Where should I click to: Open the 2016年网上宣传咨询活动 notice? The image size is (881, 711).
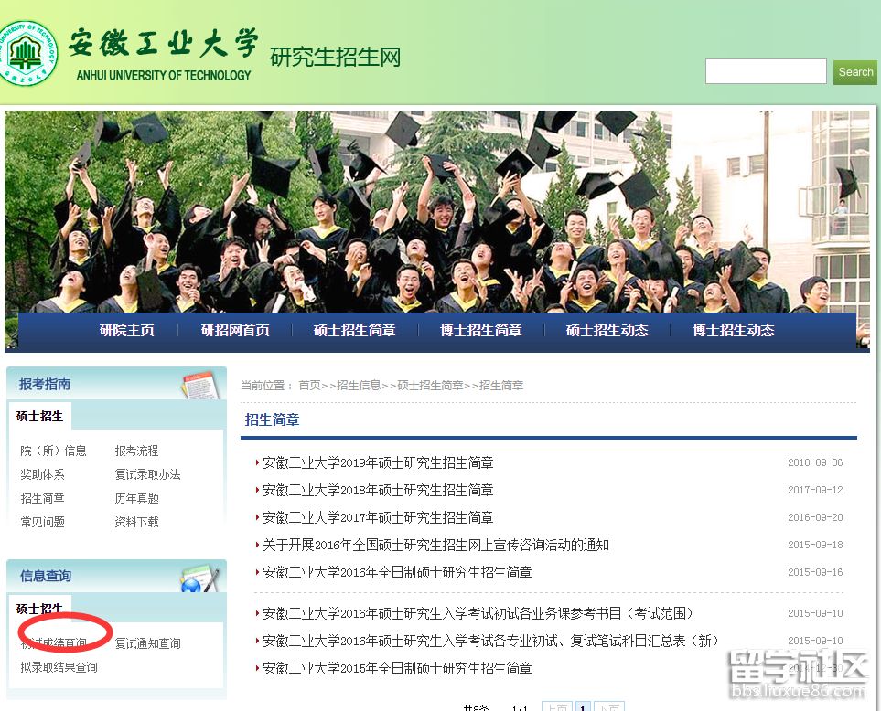(435, 546)
